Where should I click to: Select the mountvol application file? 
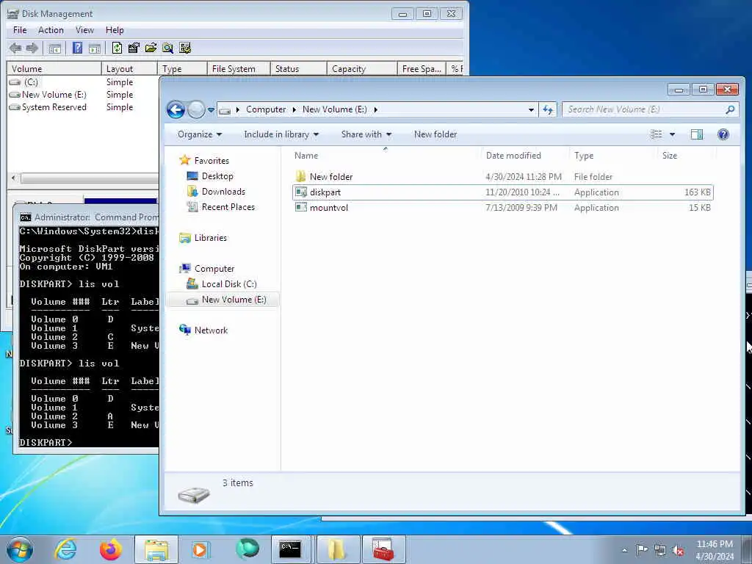[x=502, y=208]
